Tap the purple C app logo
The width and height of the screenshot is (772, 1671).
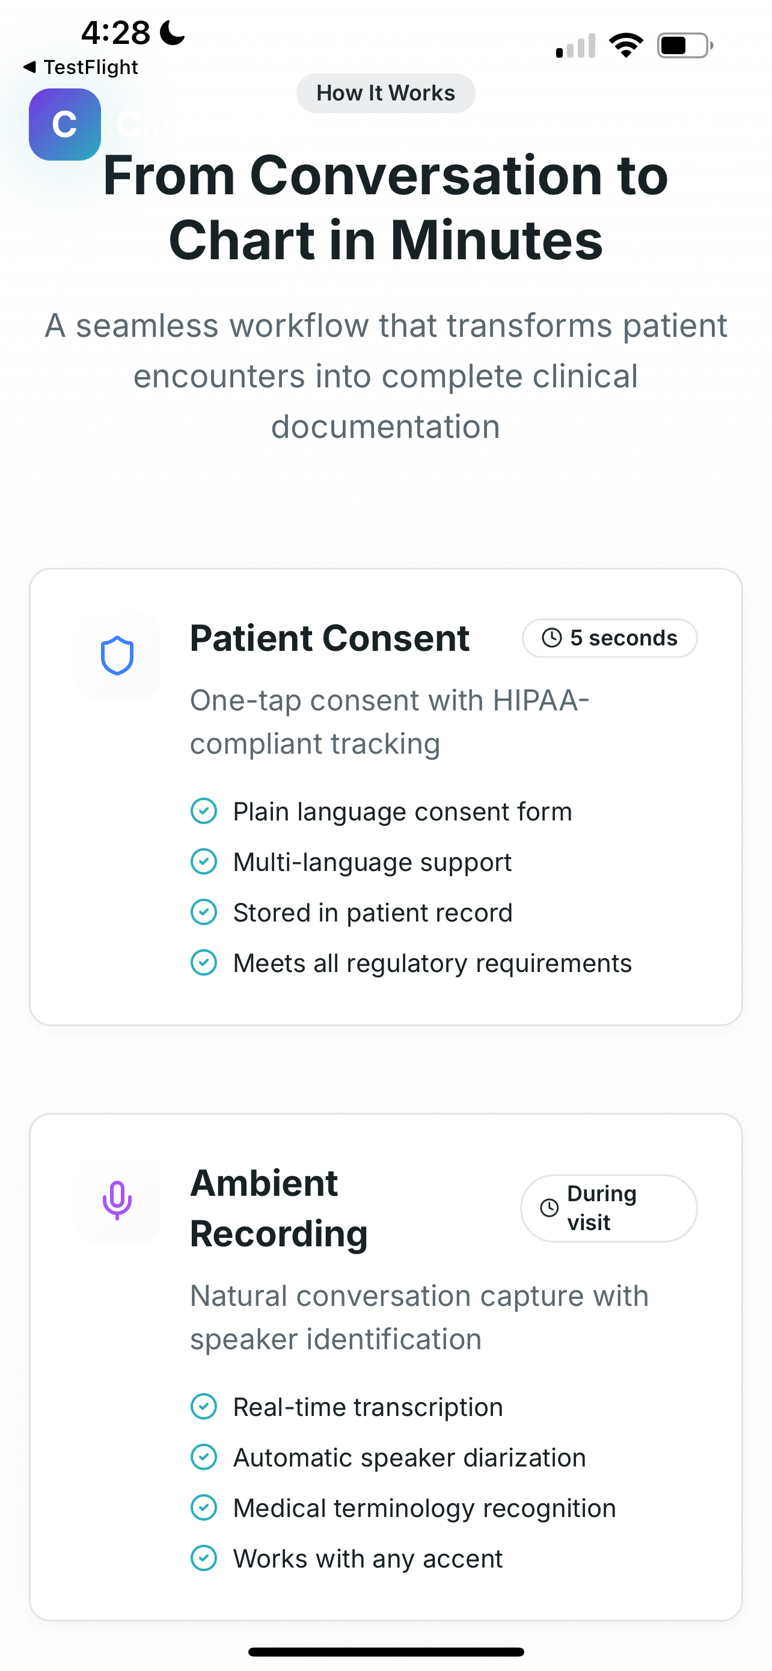[x=65, y=124]
